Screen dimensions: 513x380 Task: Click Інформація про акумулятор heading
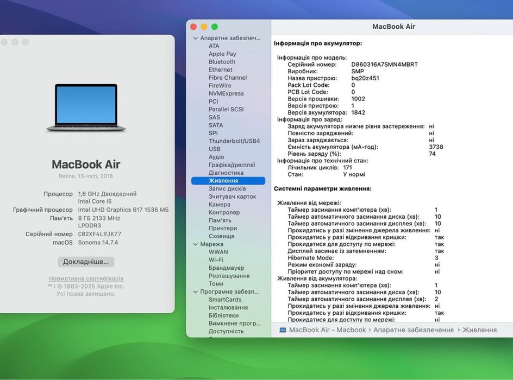[318, 43]
